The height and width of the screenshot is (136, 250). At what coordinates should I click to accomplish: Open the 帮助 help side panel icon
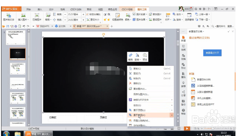[x=183, y=112]
